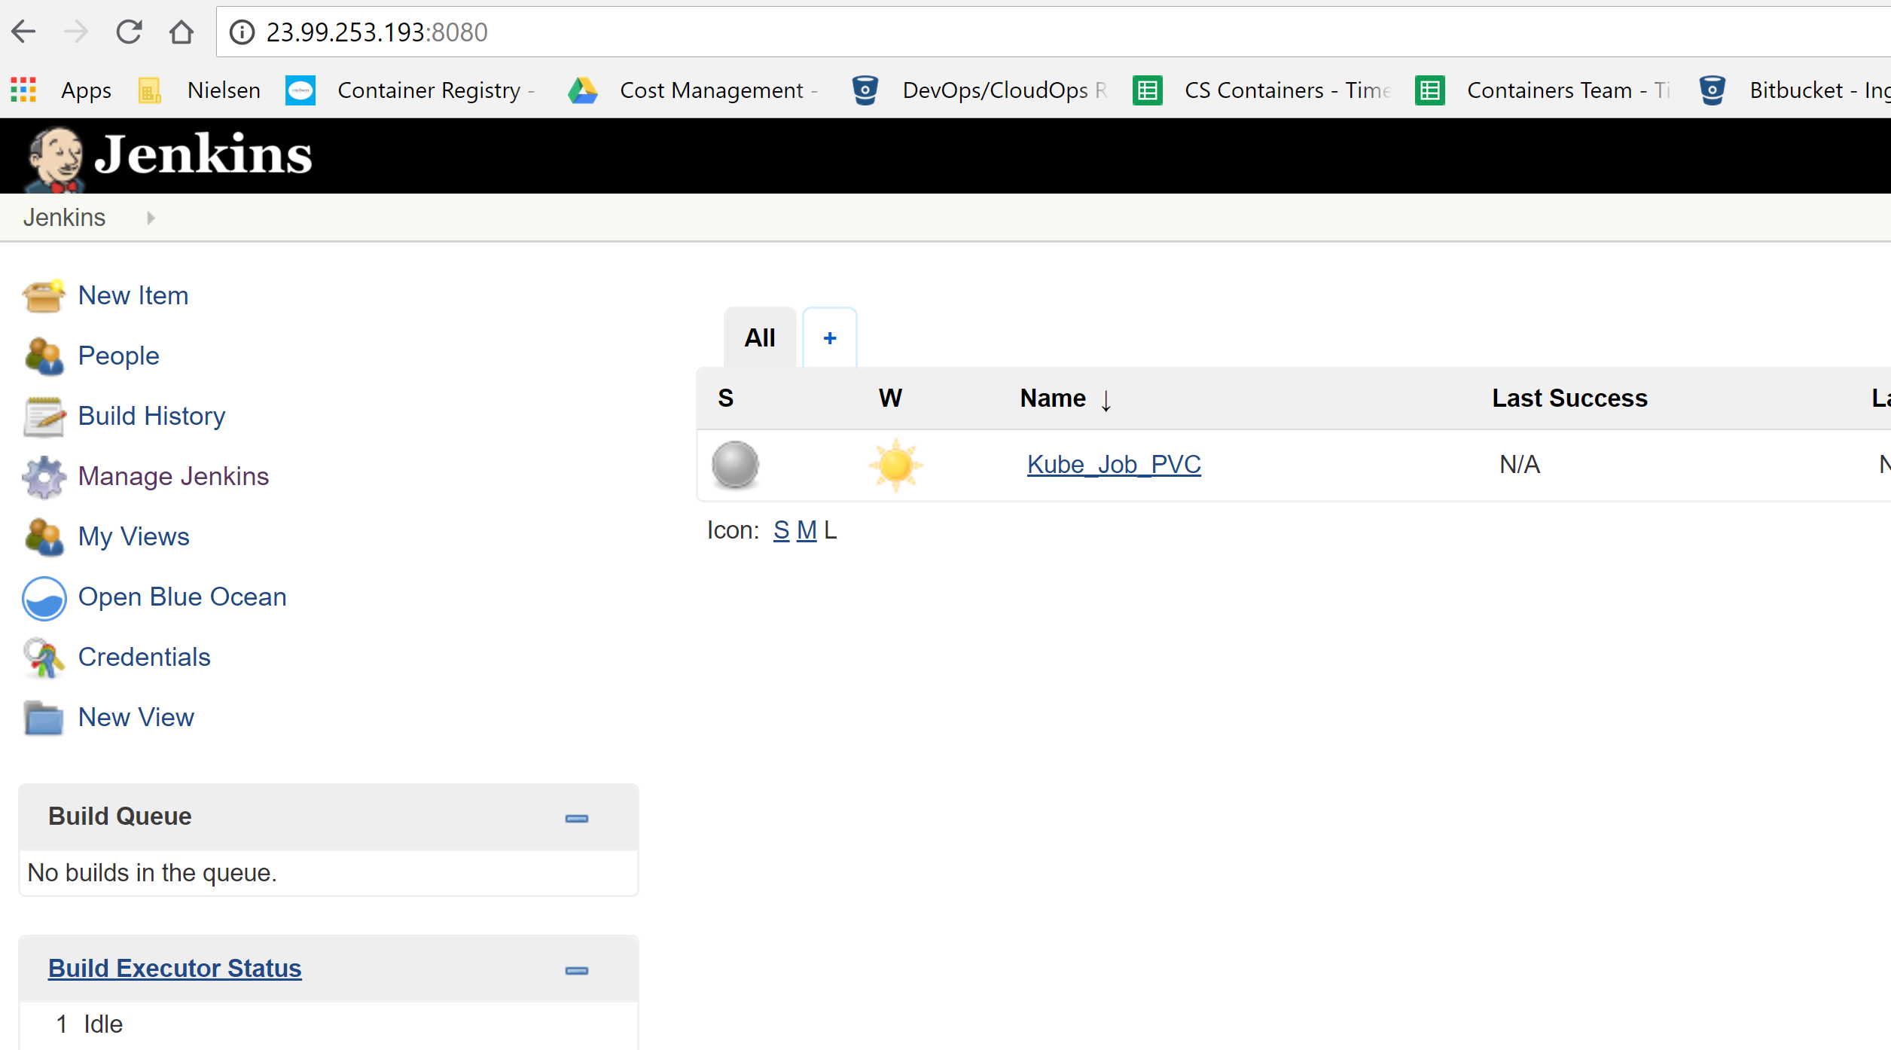Collapse the Build Executor Status panel
The image size is (1891, 1050).
click(x=576, y=970)
